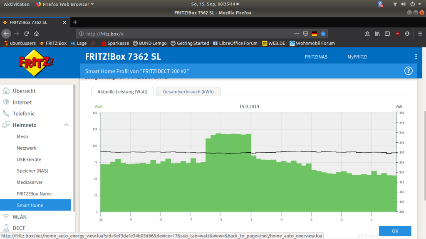This screenshot has height=239, width=426.
Task: Switch to the Gesamtverbrauch (kWh) tab
Action: pos(188,92)
